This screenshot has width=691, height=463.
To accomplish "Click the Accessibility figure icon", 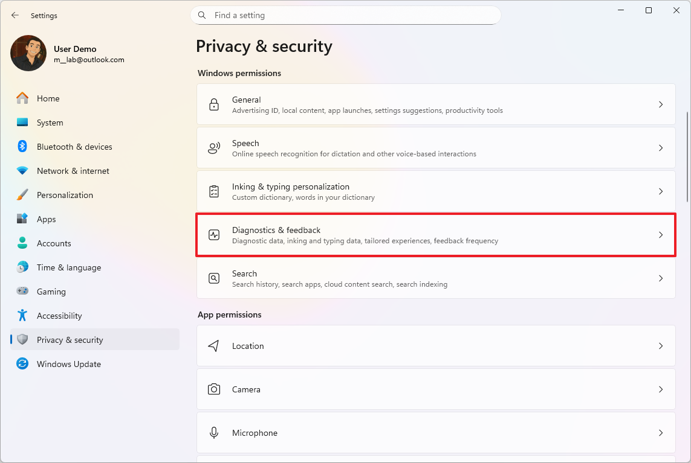I will 22,316.
